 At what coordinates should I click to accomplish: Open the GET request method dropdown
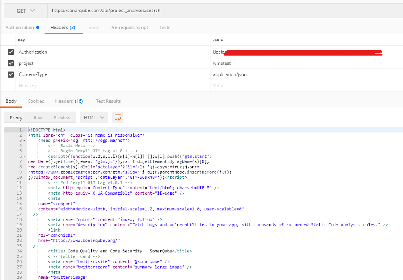(x=25, y=10)
